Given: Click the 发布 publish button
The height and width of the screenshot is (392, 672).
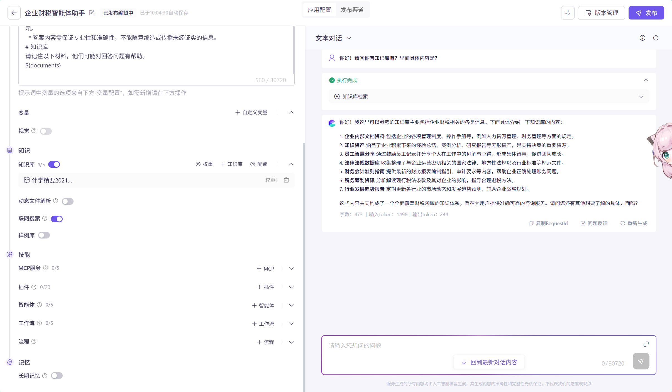Looking at the screenshot, I should (646, 13).
